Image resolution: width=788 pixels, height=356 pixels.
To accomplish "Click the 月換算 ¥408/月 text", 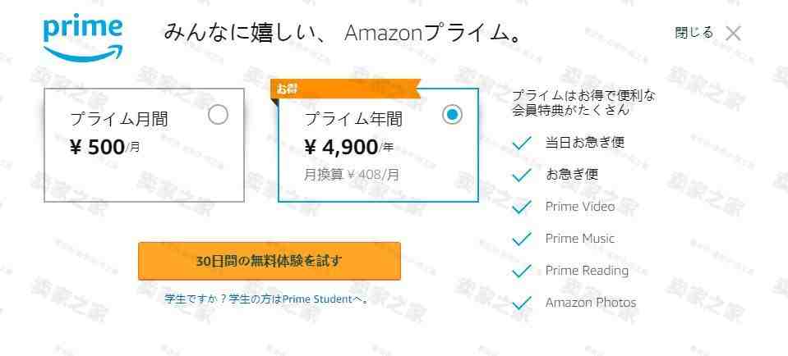I will pyautogui.click(x=352, y=174).
